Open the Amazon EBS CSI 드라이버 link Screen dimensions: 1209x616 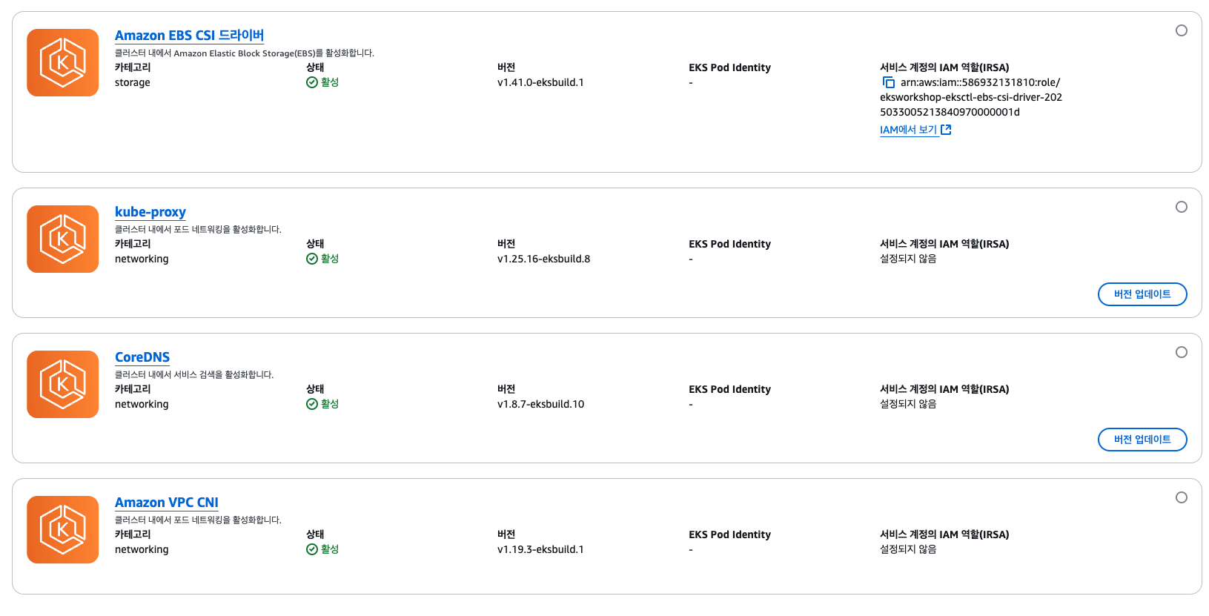point(189,36)
